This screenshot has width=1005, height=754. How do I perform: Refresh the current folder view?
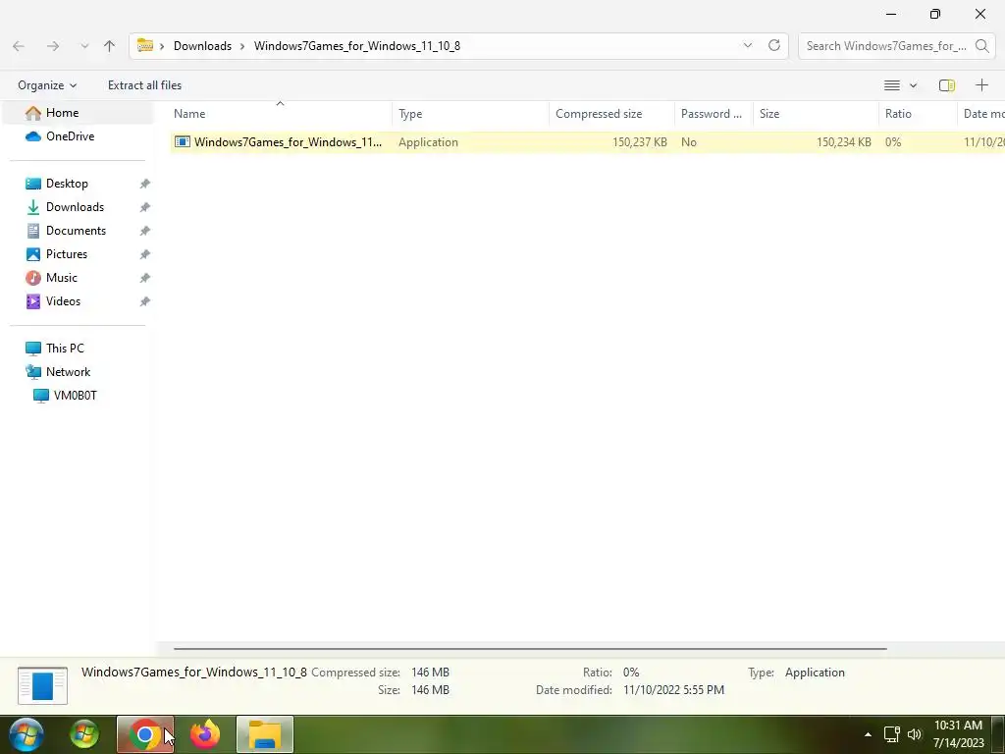point(774,45)
